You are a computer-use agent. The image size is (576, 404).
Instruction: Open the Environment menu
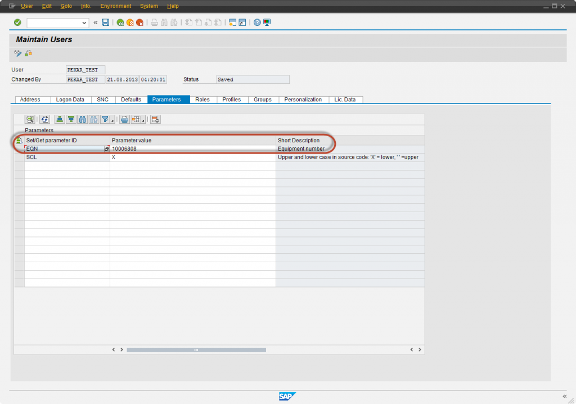point(116,6)
